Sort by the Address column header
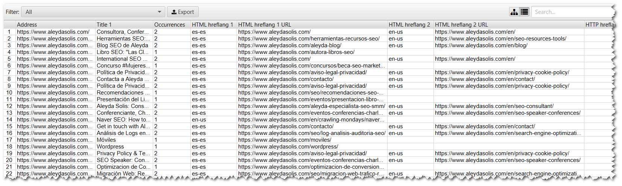Viewport: 622px width, 186px height. 27,25
